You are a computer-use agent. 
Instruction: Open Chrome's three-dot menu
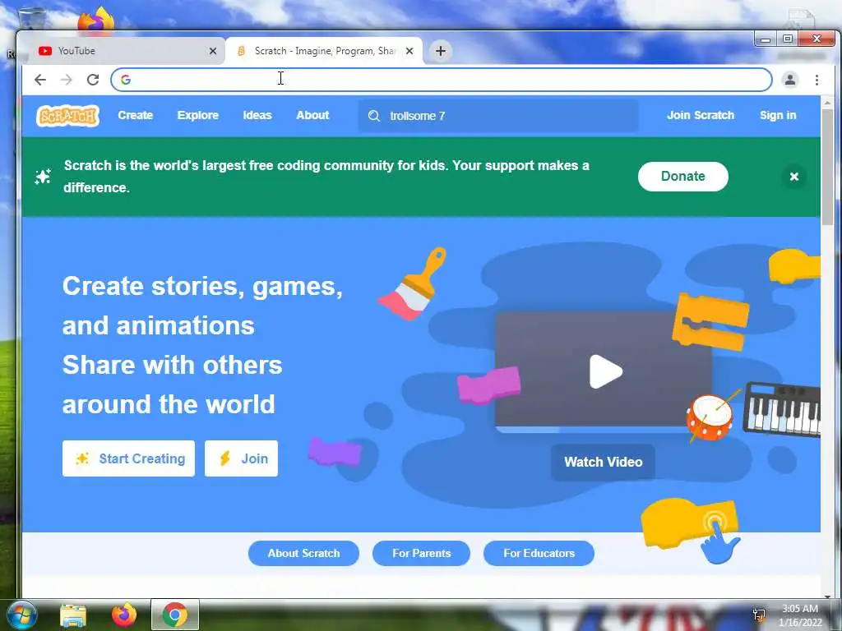point(817,80)
